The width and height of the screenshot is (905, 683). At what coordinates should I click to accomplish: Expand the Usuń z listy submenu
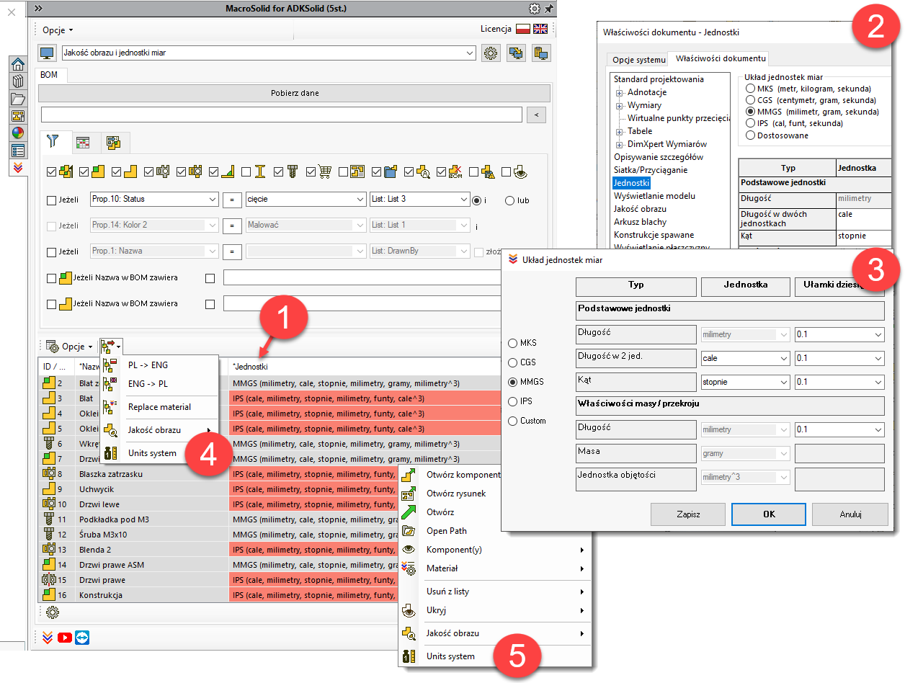pos(494,592)
